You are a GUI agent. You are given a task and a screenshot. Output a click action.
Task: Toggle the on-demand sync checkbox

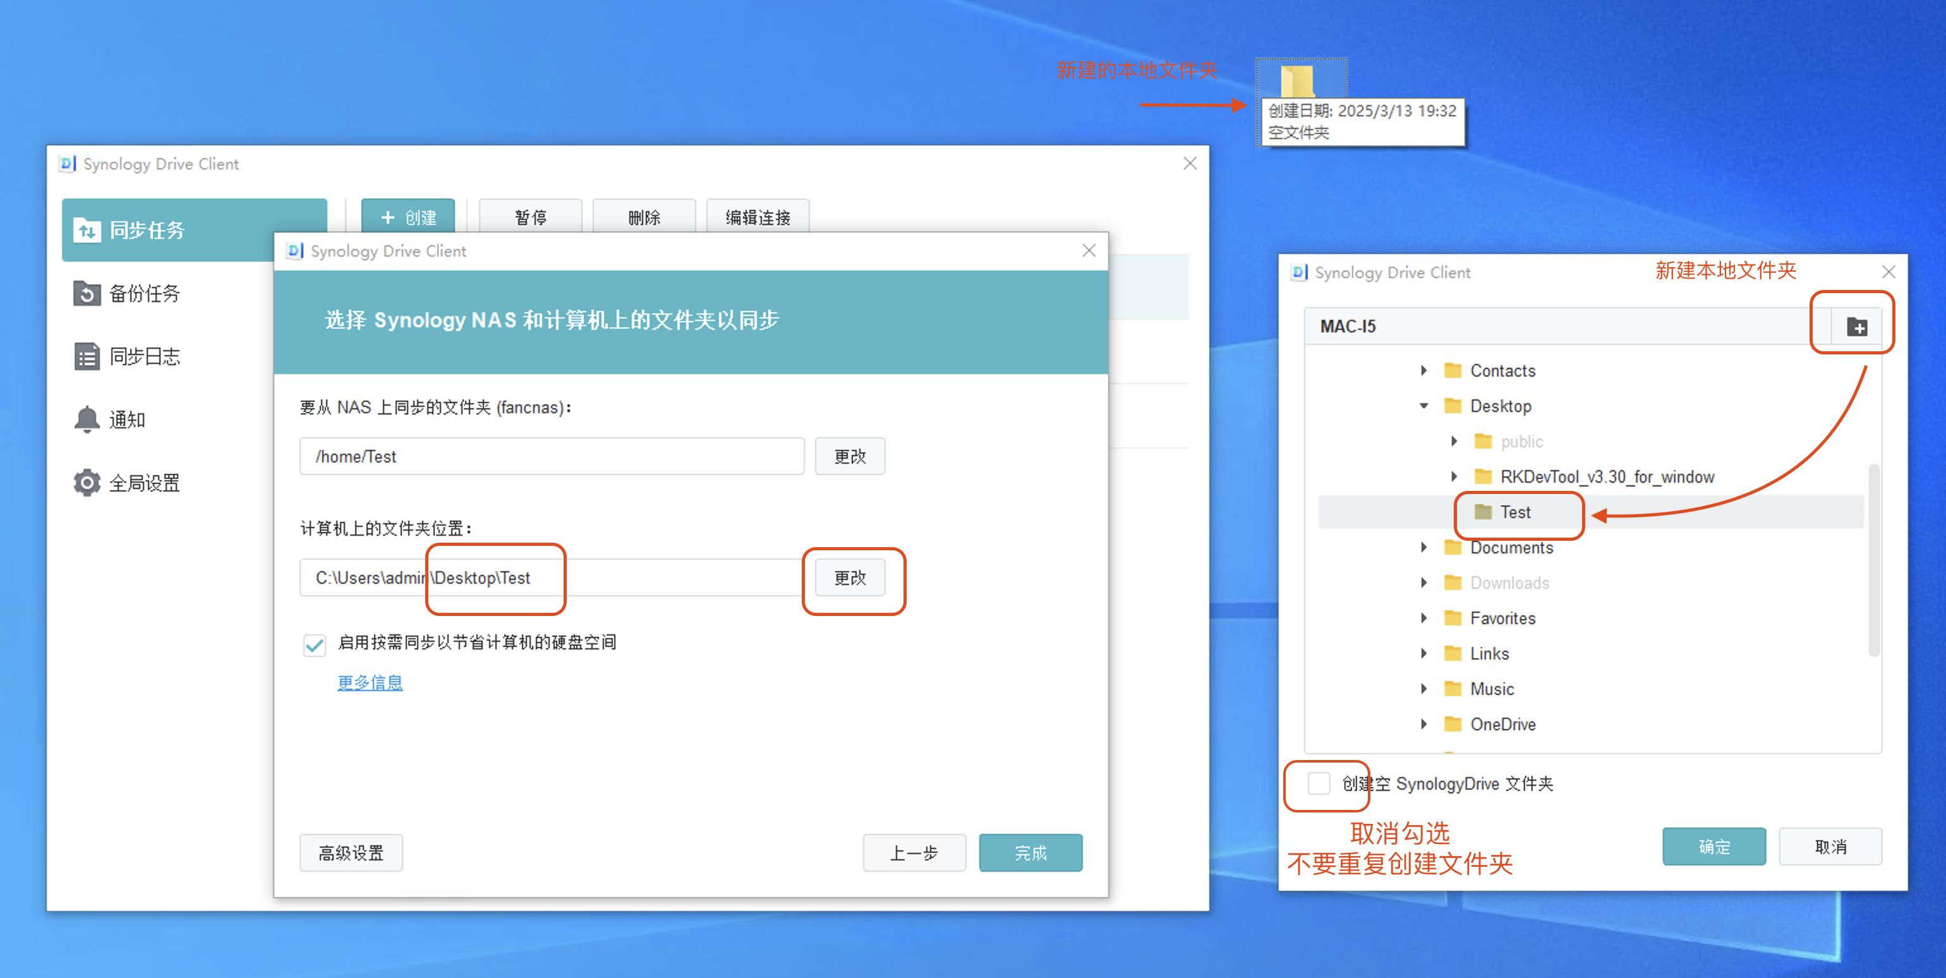coord(314,644)
